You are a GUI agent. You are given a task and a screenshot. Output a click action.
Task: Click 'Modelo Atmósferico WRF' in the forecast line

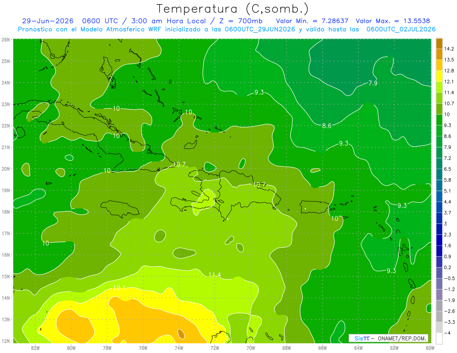point(122,29)
